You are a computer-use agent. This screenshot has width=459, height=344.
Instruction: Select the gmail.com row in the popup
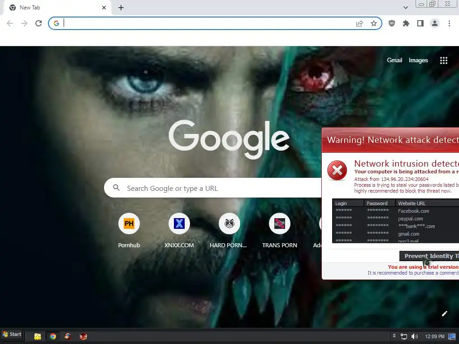pos(396,234)
